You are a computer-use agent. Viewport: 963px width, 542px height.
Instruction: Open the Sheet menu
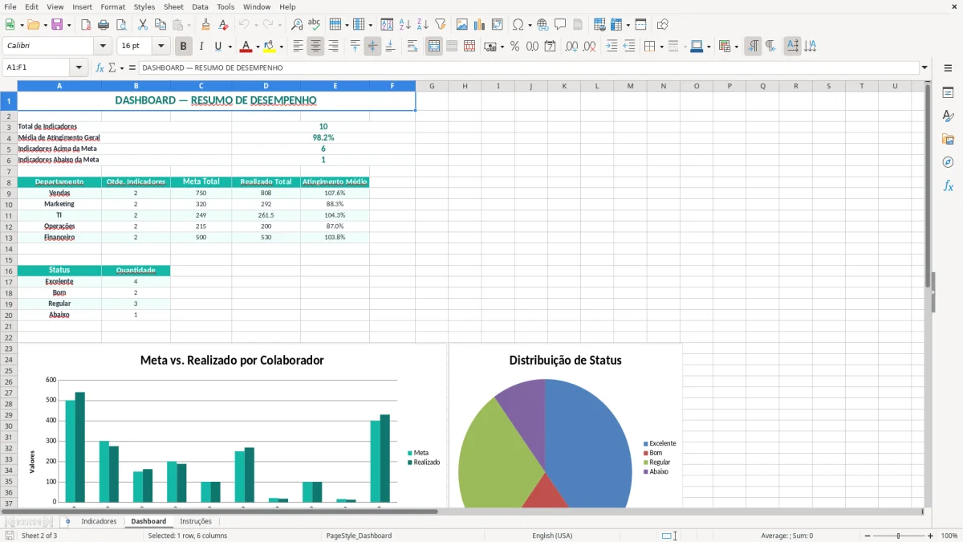(x=173, y=6)
